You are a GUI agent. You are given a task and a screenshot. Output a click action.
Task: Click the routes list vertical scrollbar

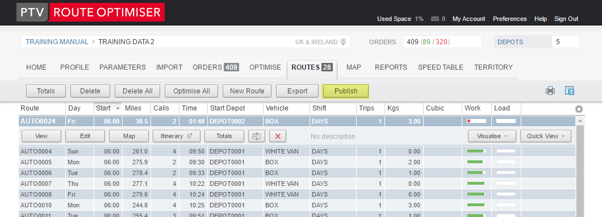pos(580,168)
